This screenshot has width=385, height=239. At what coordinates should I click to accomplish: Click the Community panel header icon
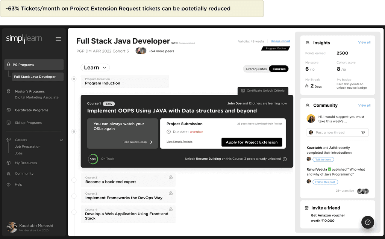pyautogui.click(x=308, y=105)
